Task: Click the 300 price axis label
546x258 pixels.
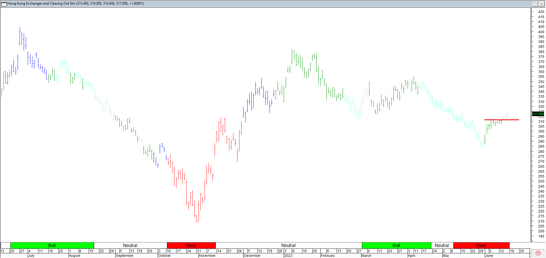Action: click(541, 131)
